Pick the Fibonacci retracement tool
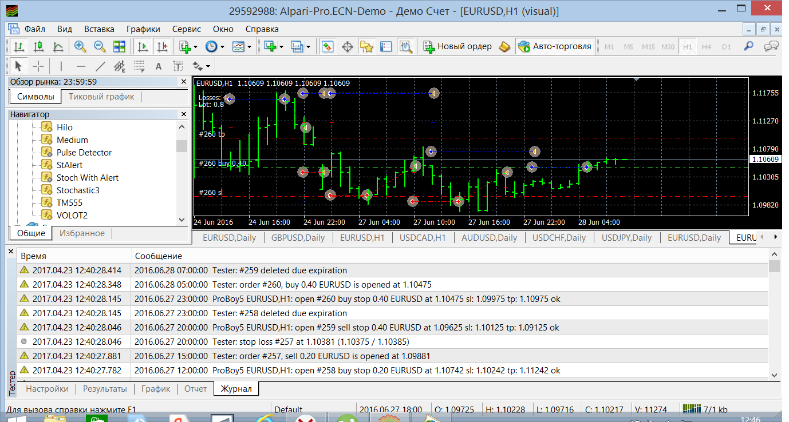Image resolution: width=789 pixels, height=422 pixels. tap(139, 66)
